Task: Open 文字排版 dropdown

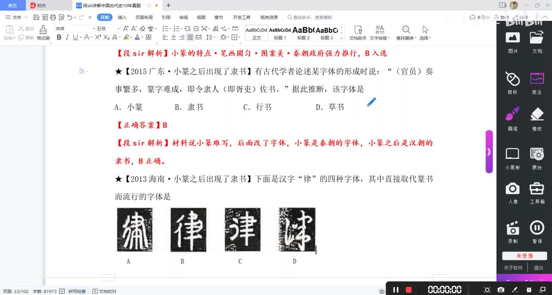Action: tap(379, 33)
